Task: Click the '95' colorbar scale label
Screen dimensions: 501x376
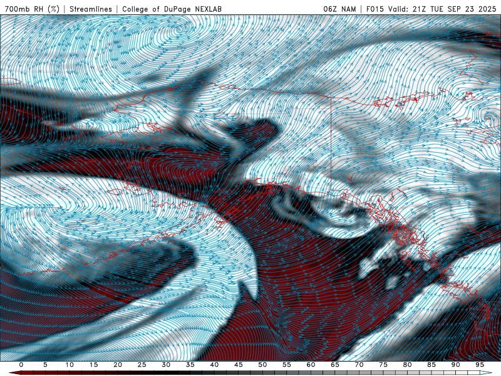Action: coord(480,365)
